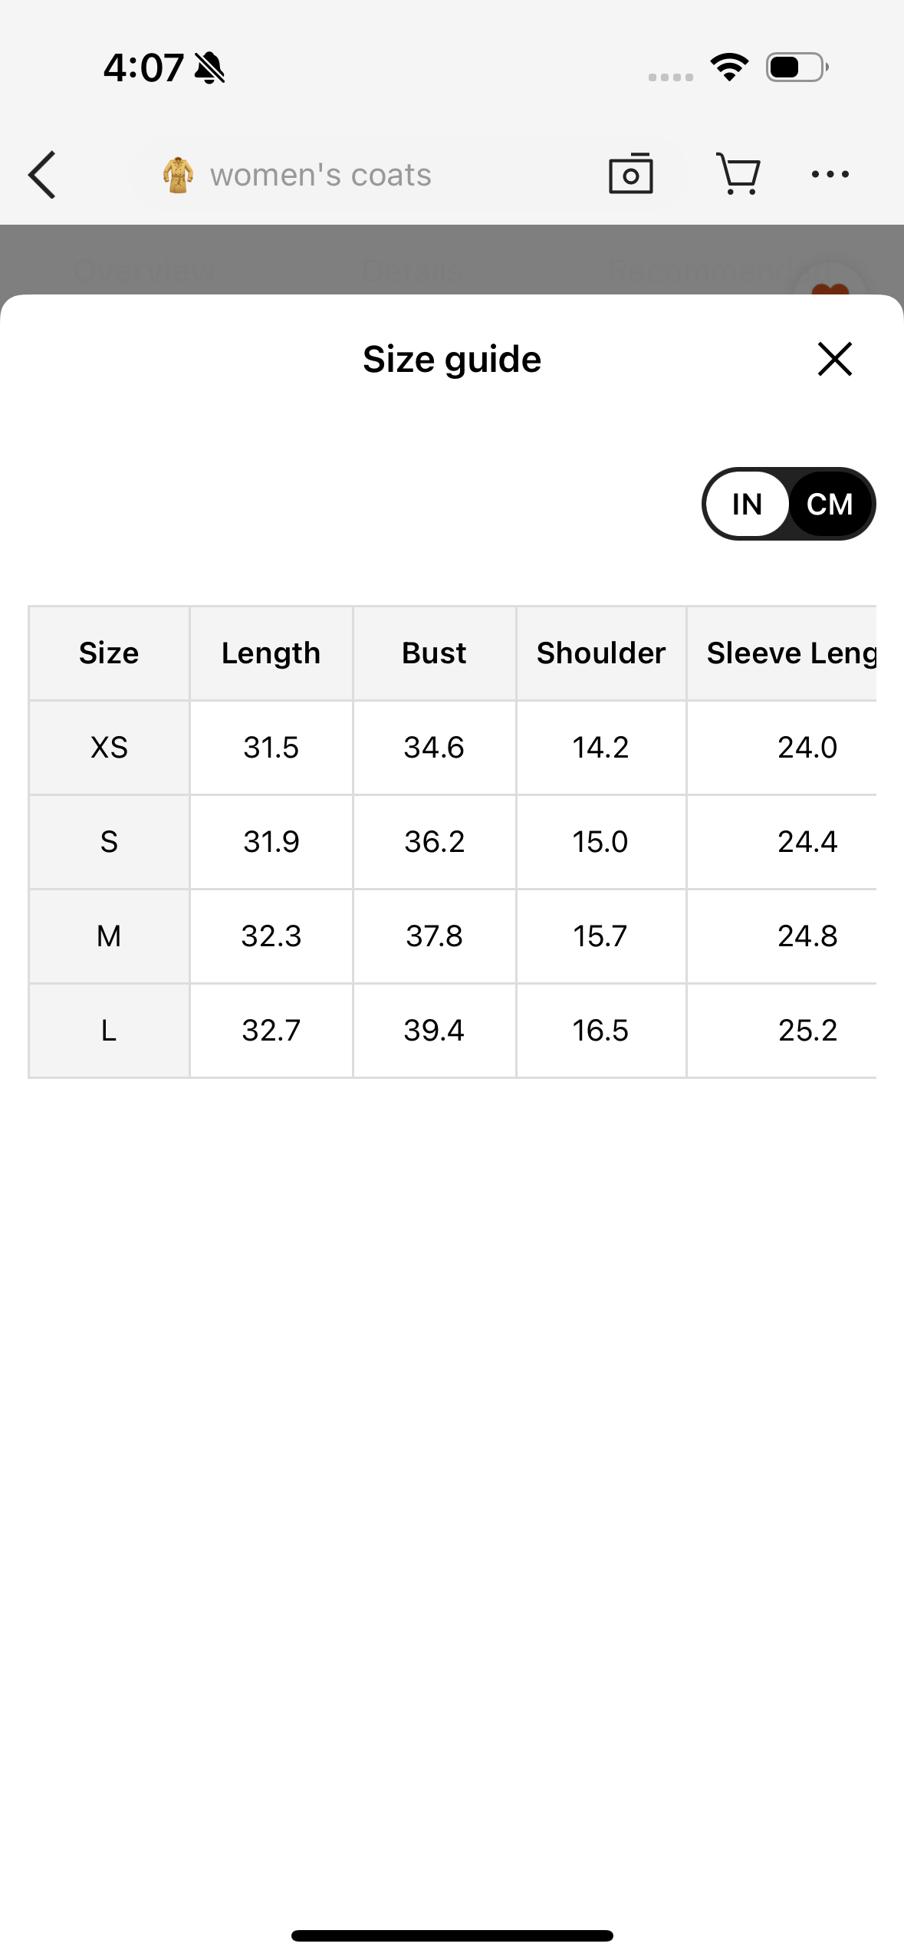Close the Size guide panel
The image size is (904, 1960).
(x=834, y=359)
